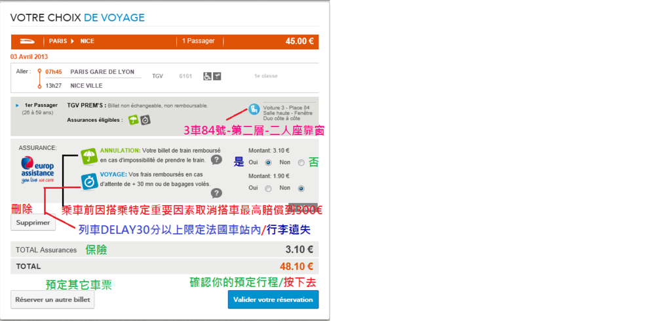
Task: Click the '1e classe' text
Action: [266, 76]
